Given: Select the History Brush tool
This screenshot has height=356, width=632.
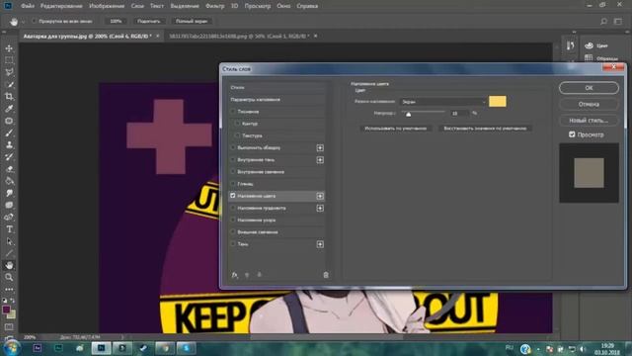Looking at the screenshot, I should tap(9, 157).
